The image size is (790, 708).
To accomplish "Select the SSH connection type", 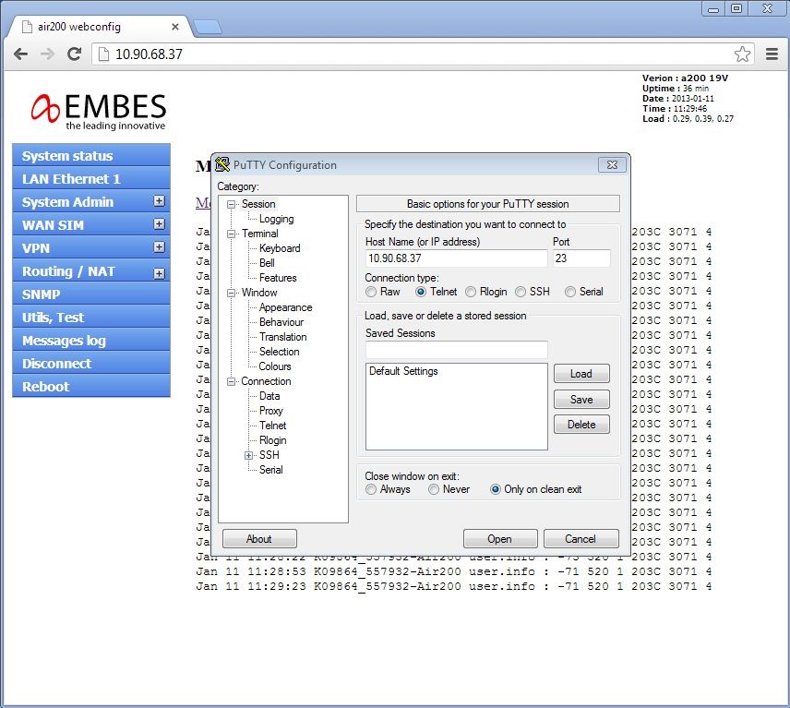I will click(521, 292).
